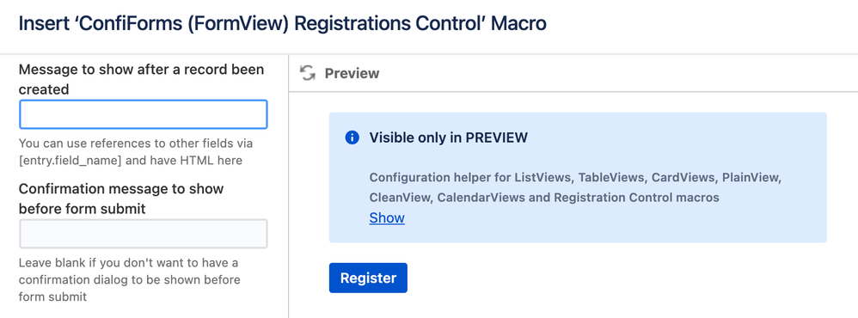The image size is (858, 318).
Task: Click the blue Register button
Action: (x=368, y=278)
